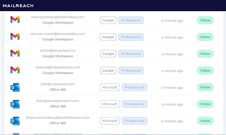Click Google Workspace label under thomas@inboxdoctors.com
226x135 pixels.
coord(57,73)
